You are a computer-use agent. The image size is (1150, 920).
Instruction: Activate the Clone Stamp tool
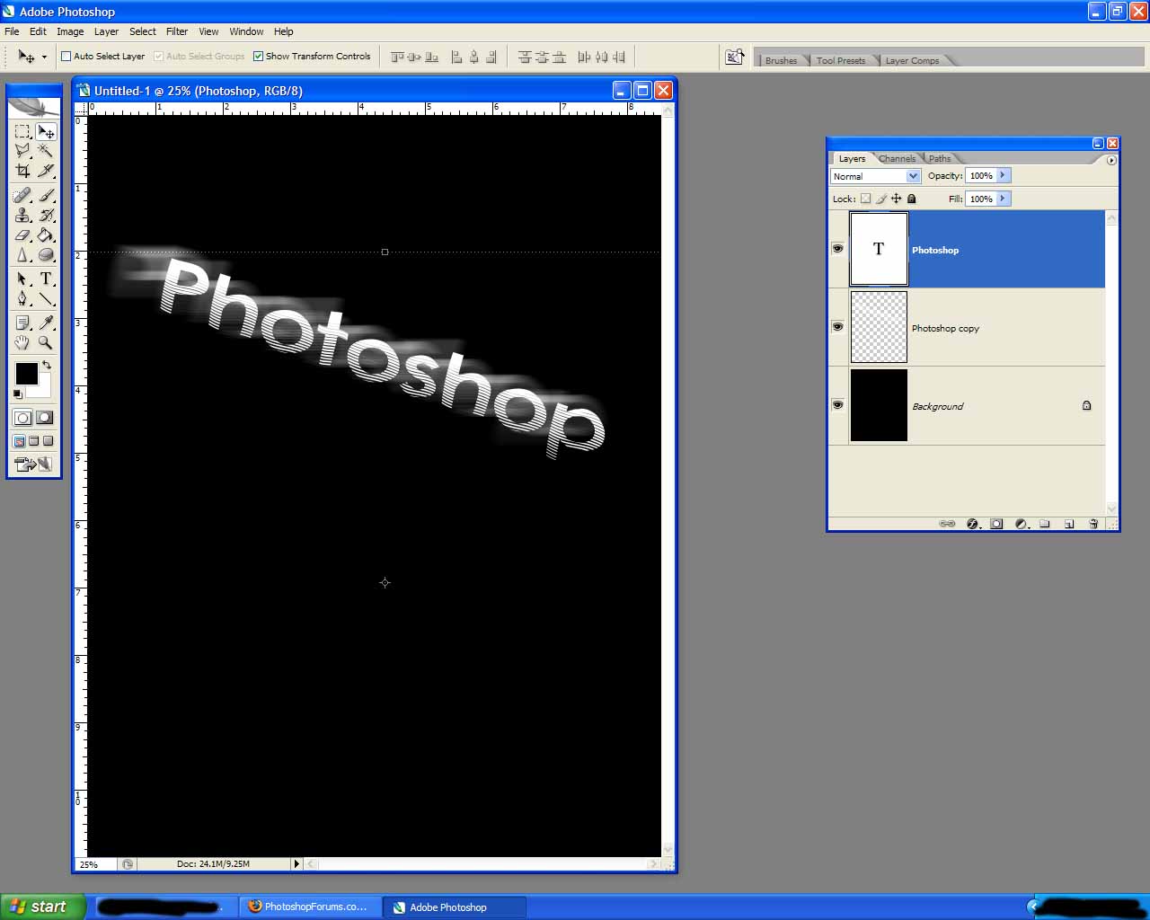point(22,215)
